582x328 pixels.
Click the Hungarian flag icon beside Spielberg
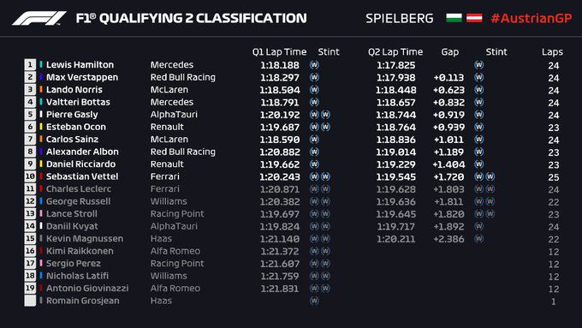coord(454,18)
